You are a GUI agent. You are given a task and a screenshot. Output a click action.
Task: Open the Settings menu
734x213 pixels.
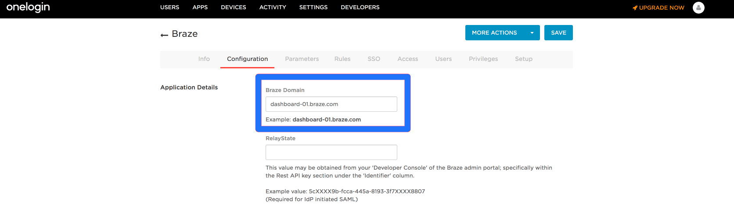tap(313, 7)
